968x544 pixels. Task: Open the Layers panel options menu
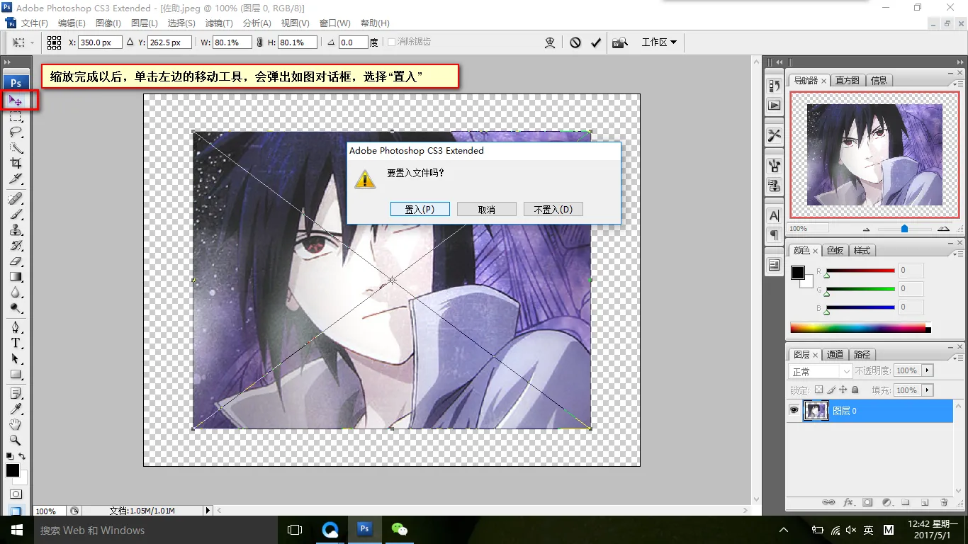click(x=957, y=357)
